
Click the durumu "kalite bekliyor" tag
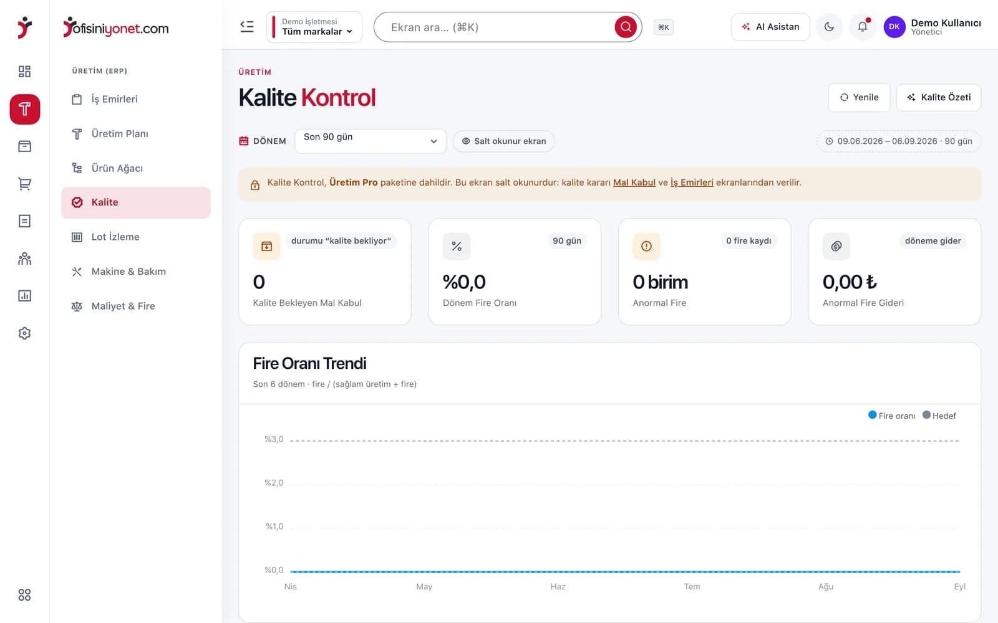[341, 241]
